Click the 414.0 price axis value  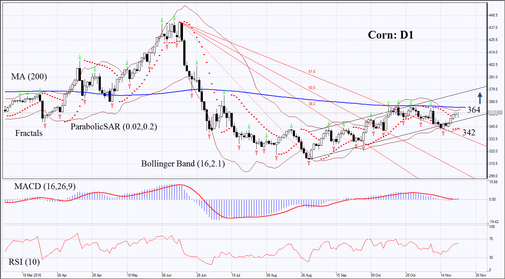[493, 52]
